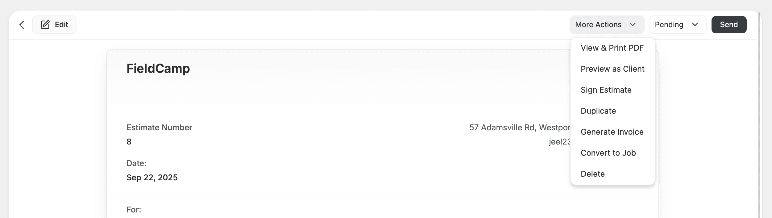Select View & Print PDF option

(612, 48)
